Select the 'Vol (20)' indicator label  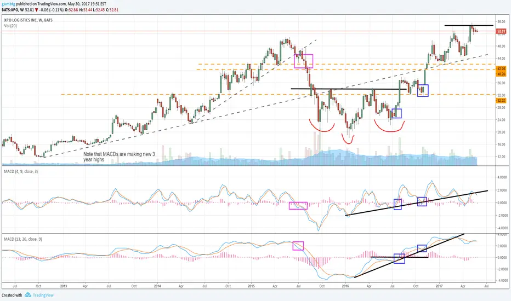pos(10,26)
